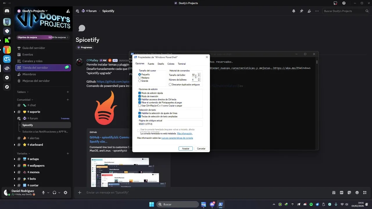Enable Descartar duplicados antiguos checkbox

[x=184, y=84]
